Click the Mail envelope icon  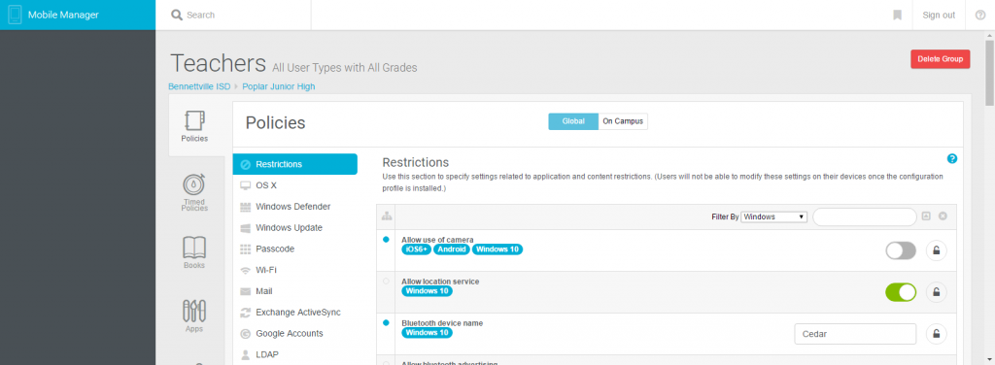(245, 291)
